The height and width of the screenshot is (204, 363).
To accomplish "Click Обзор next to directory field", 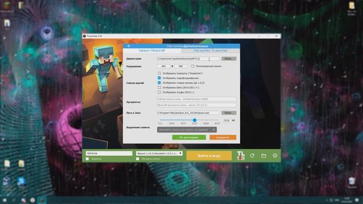I will click(x=229, y=59).
